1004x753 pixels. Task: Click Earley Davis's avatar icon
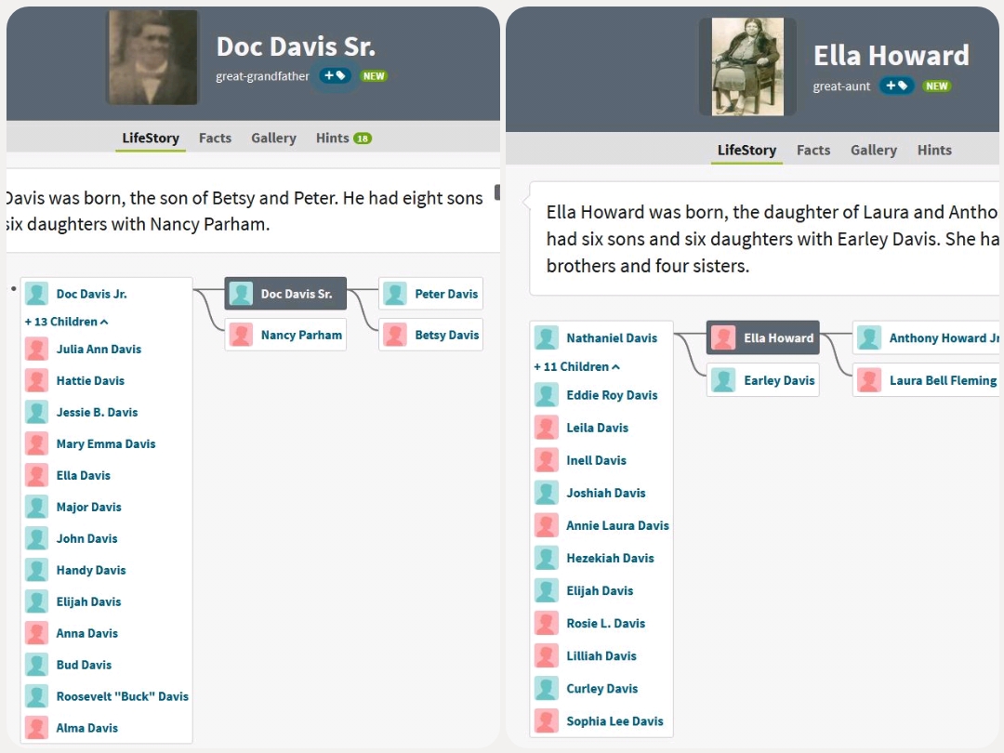tap(723, 380)
